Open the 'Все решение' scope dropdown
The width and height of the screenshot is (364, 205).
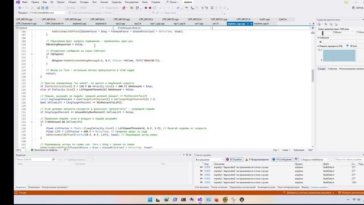(x=209, y=159)
